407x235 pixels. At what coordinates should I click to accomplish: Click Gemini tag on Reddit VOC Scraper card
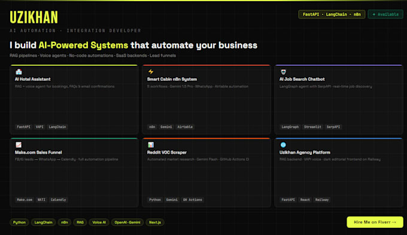tap(172, 200)
